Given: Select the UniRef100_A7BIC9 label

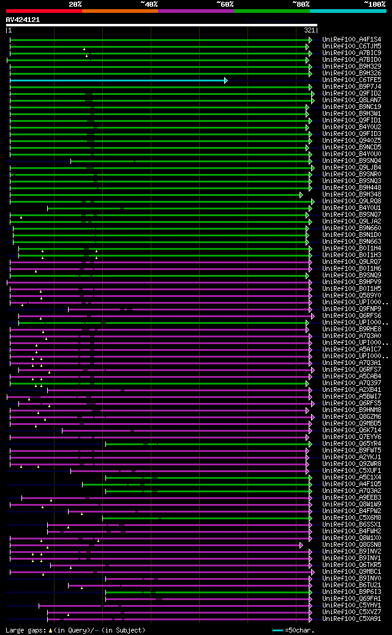Looking at the screenshot, I should tap(352, 53).
